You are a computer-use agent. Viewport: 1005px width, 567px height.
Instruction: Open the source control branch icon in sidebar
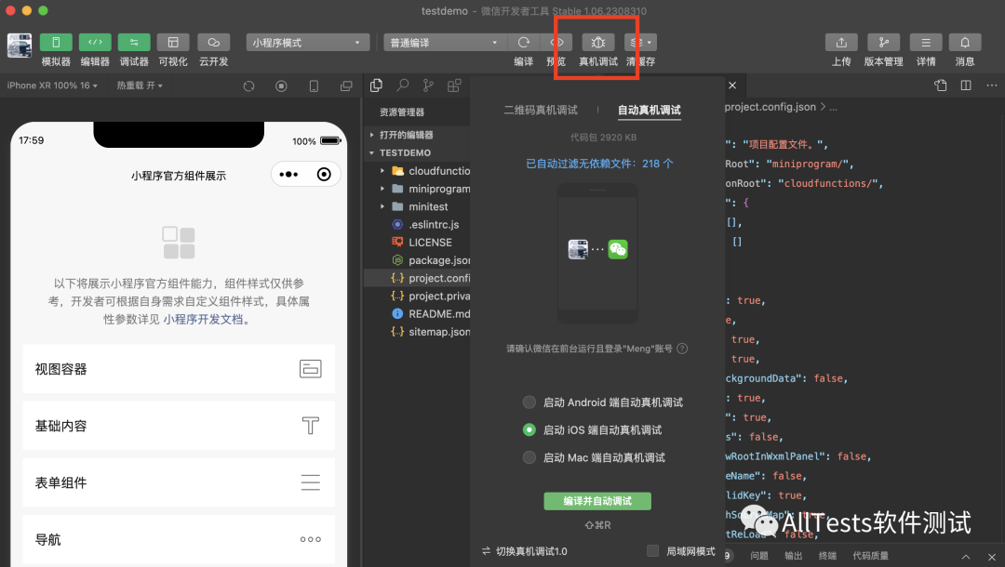click(428, 86)
